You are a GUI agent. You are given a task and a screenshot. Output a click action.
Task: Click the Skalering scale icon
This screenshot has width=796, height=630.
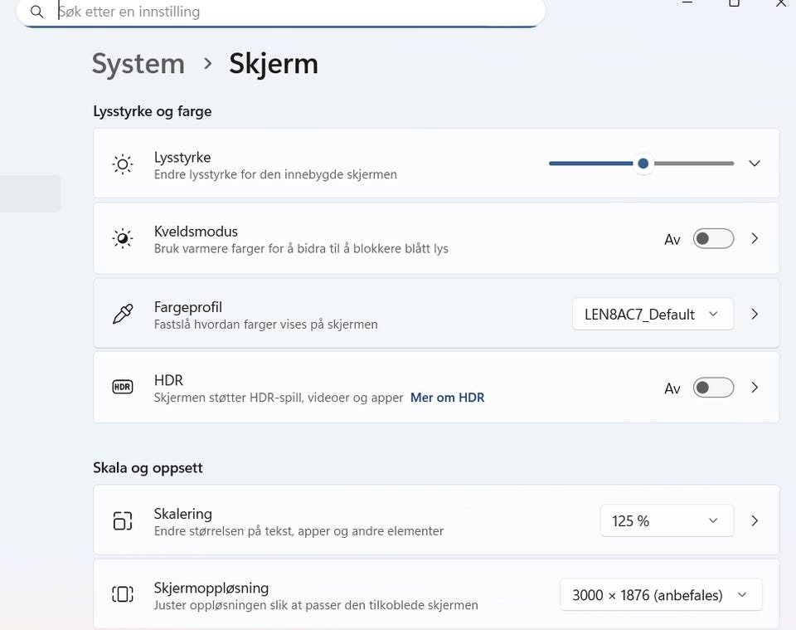pos(123,520)
